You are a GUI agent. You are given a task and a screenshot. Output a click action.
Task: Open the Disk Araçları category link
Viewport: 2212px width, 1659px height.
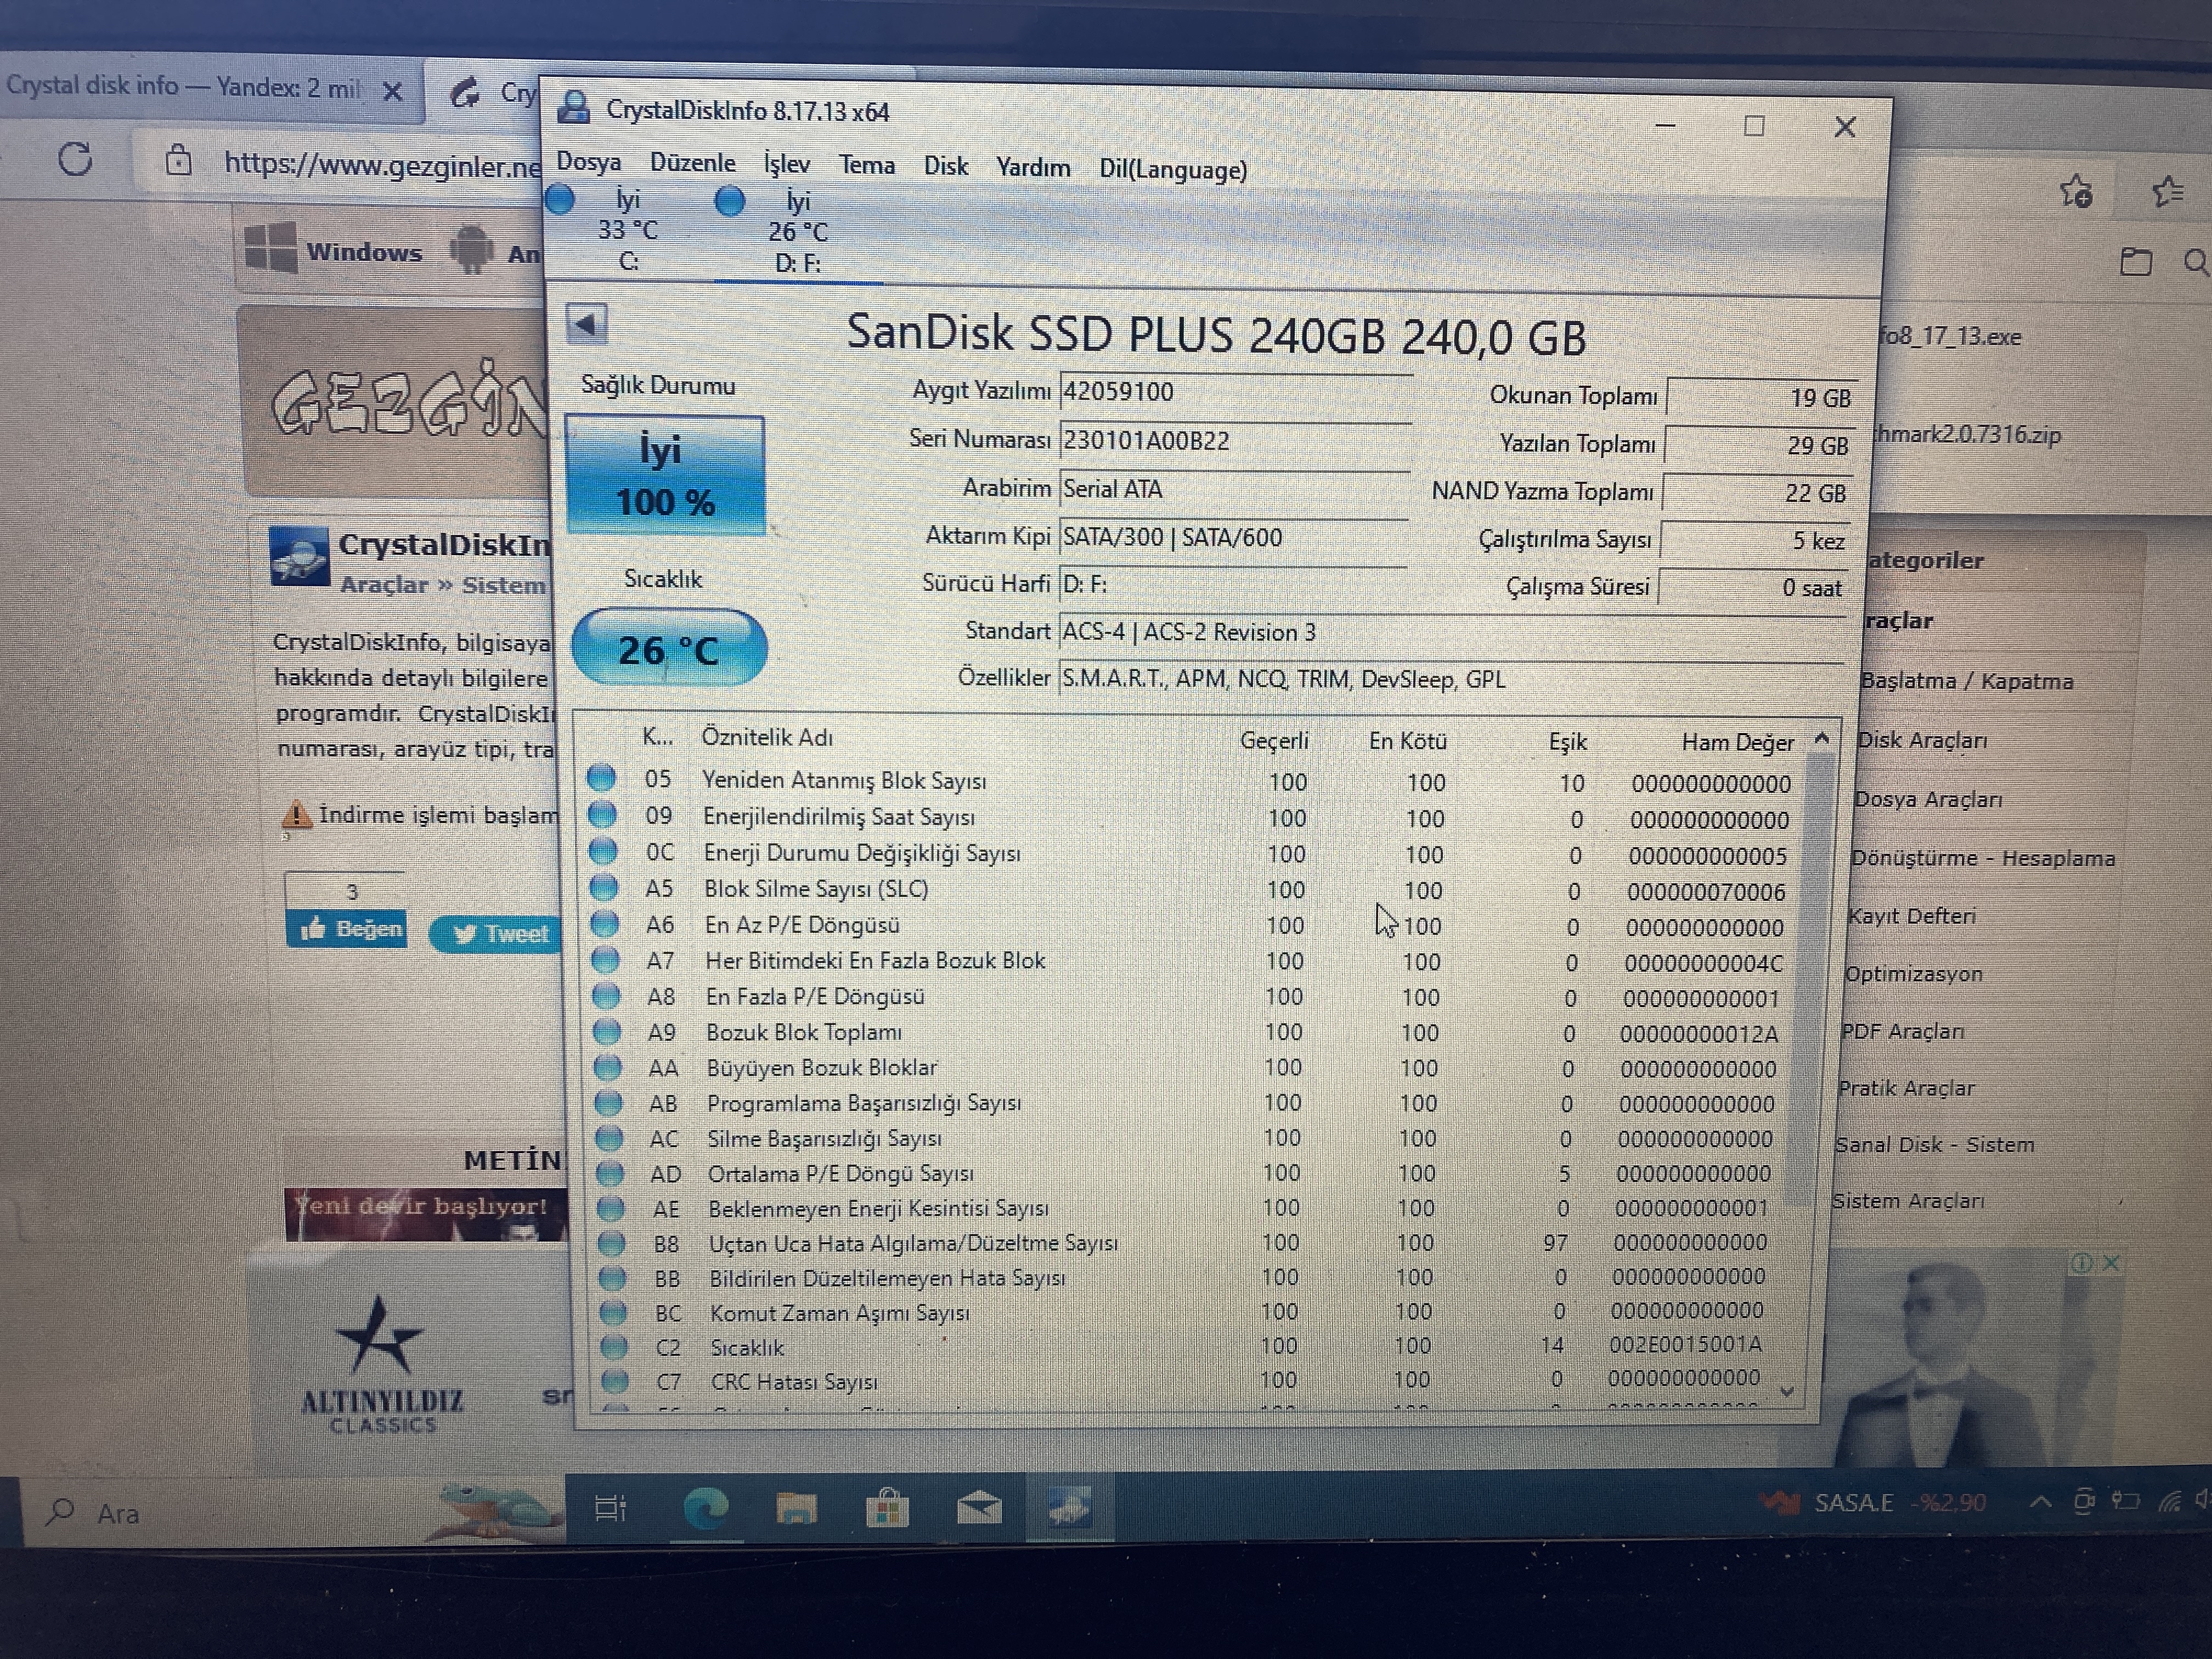pos(1921,741)
